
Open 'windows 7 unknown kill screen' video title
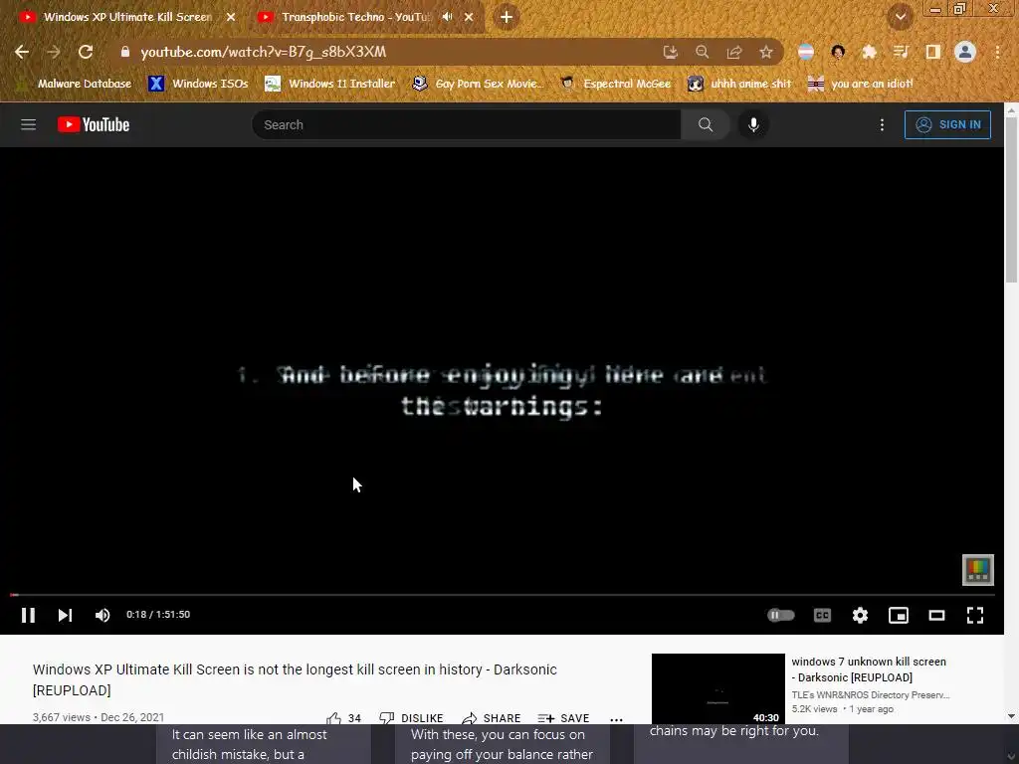[x=868, y=669]
